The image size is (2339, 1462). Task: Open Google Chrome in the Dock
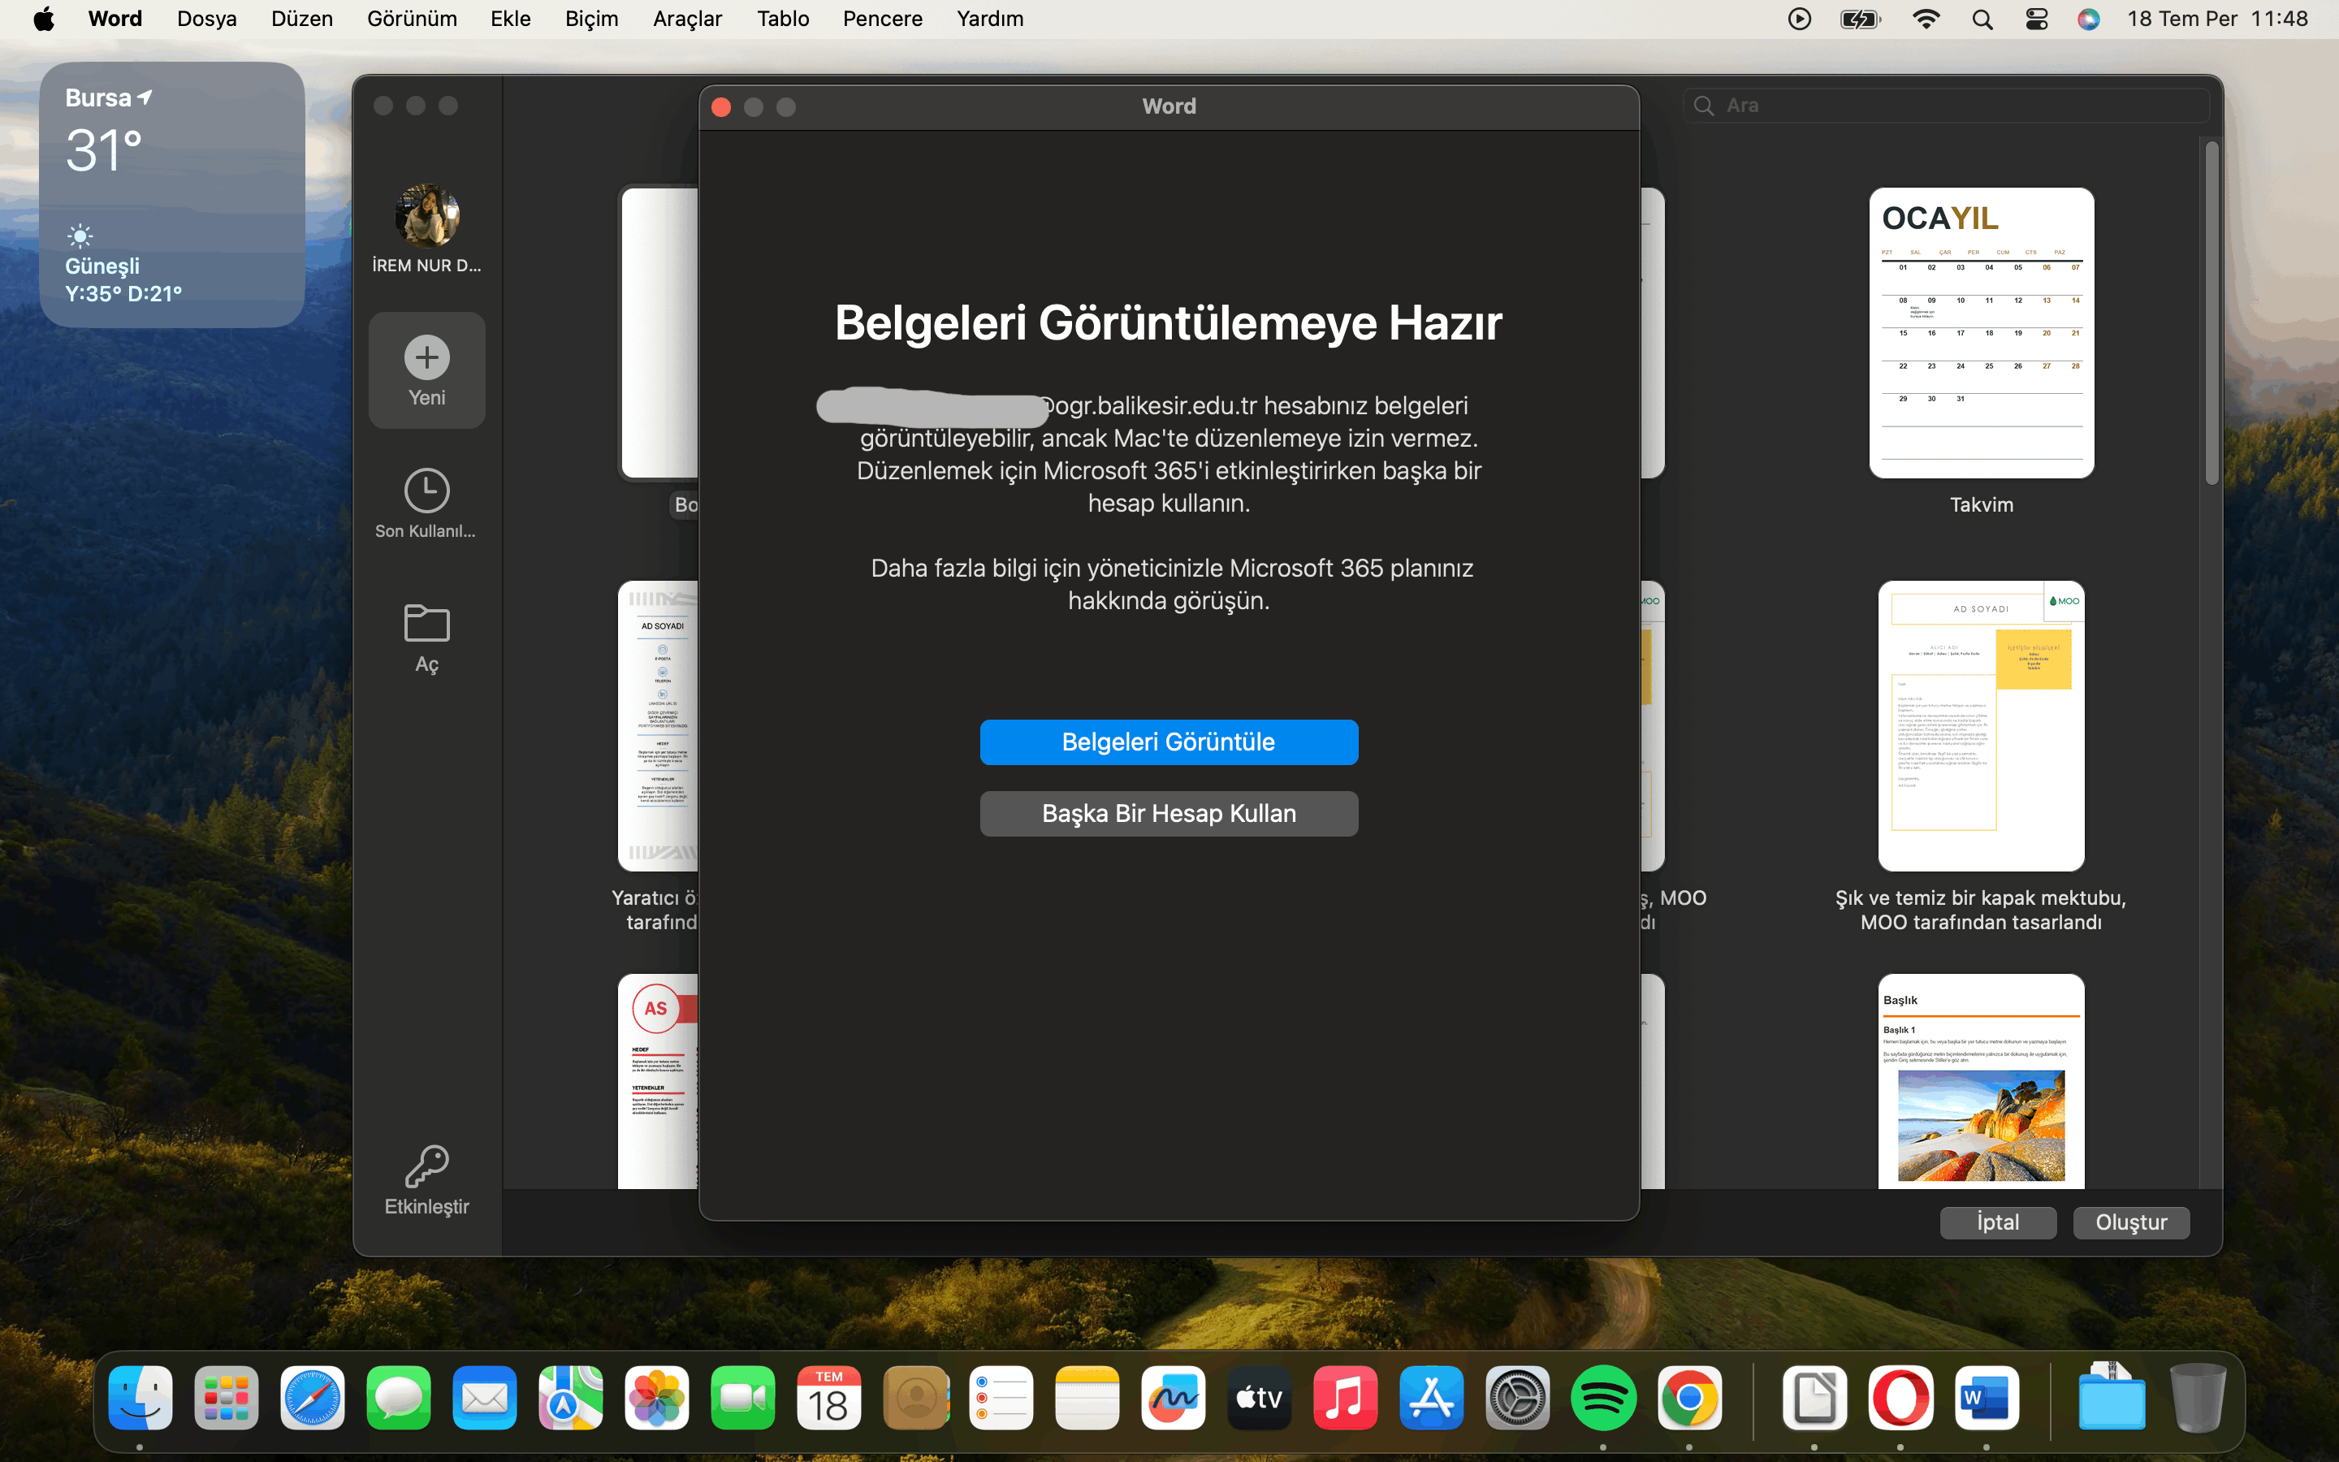pos(1688,1397)
